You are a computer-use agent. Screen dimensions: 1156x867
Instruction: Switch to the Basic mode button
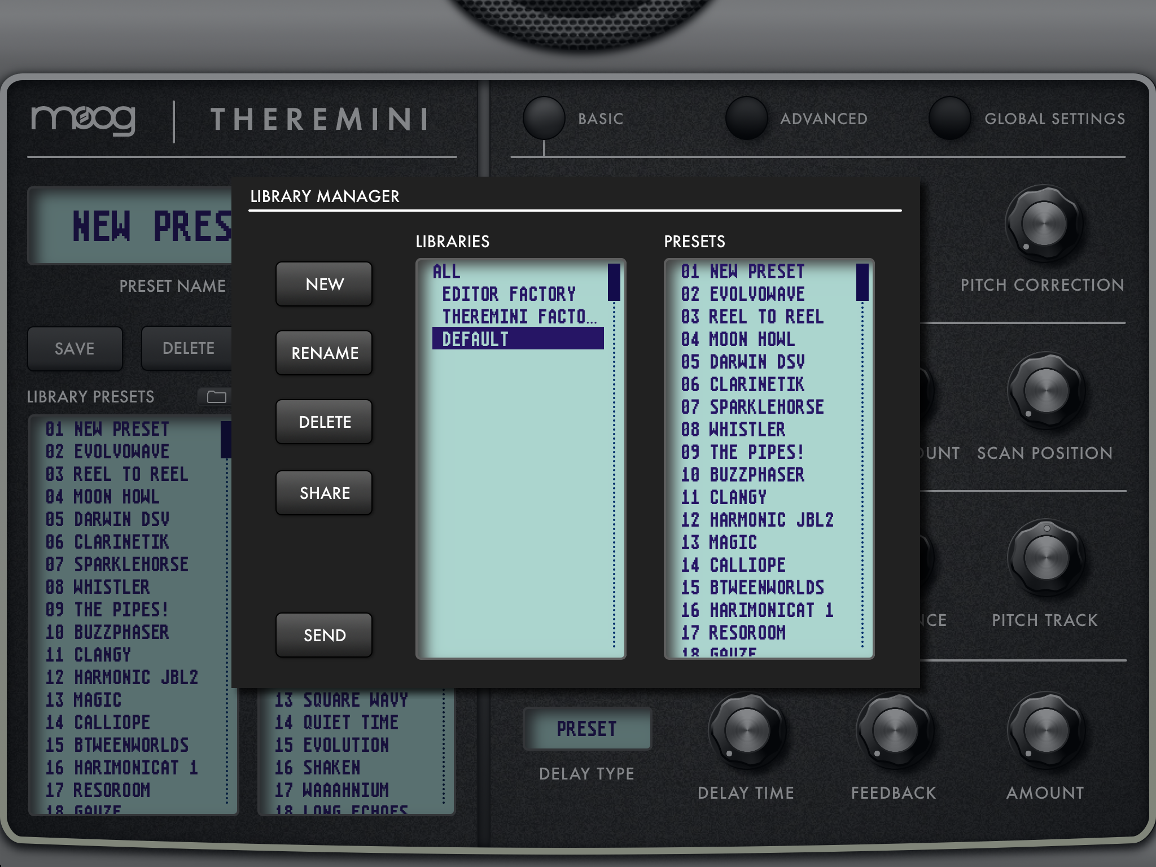pos(544,118)
